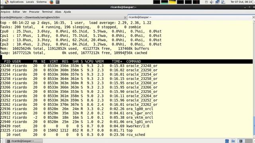Open the Terminal menu
The image size is (255, 143).
pos(47,12)
